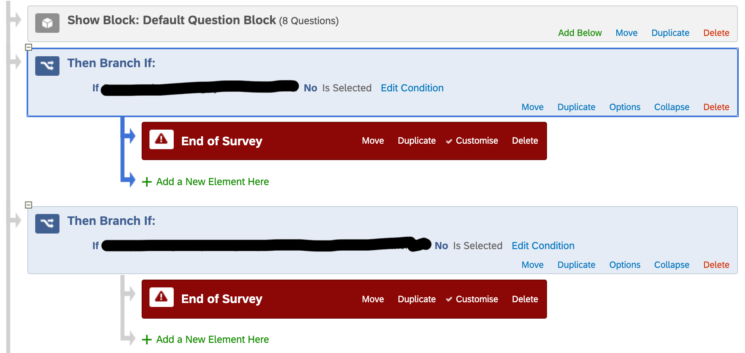Edit Condition of the first branch
Viewport: 745px width, 353px height.
(412, 88)
